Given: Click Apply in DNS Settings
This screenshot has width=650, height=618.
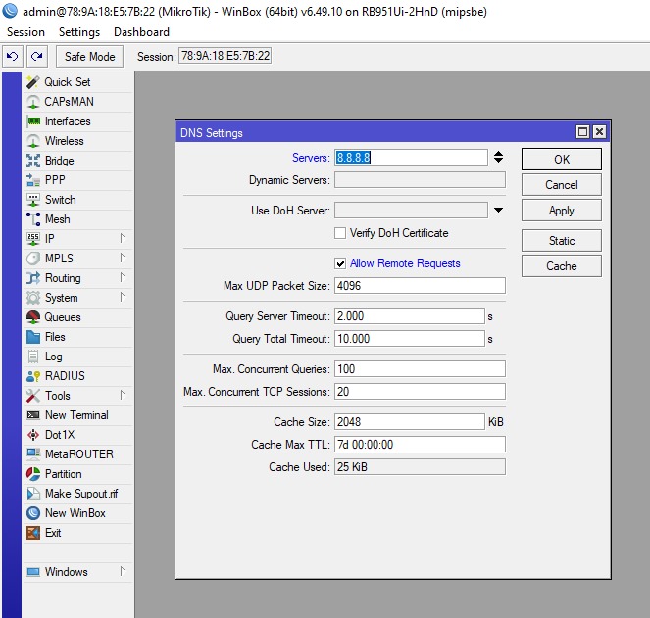Looking at the screenshot, I should (x=562, y=211).
